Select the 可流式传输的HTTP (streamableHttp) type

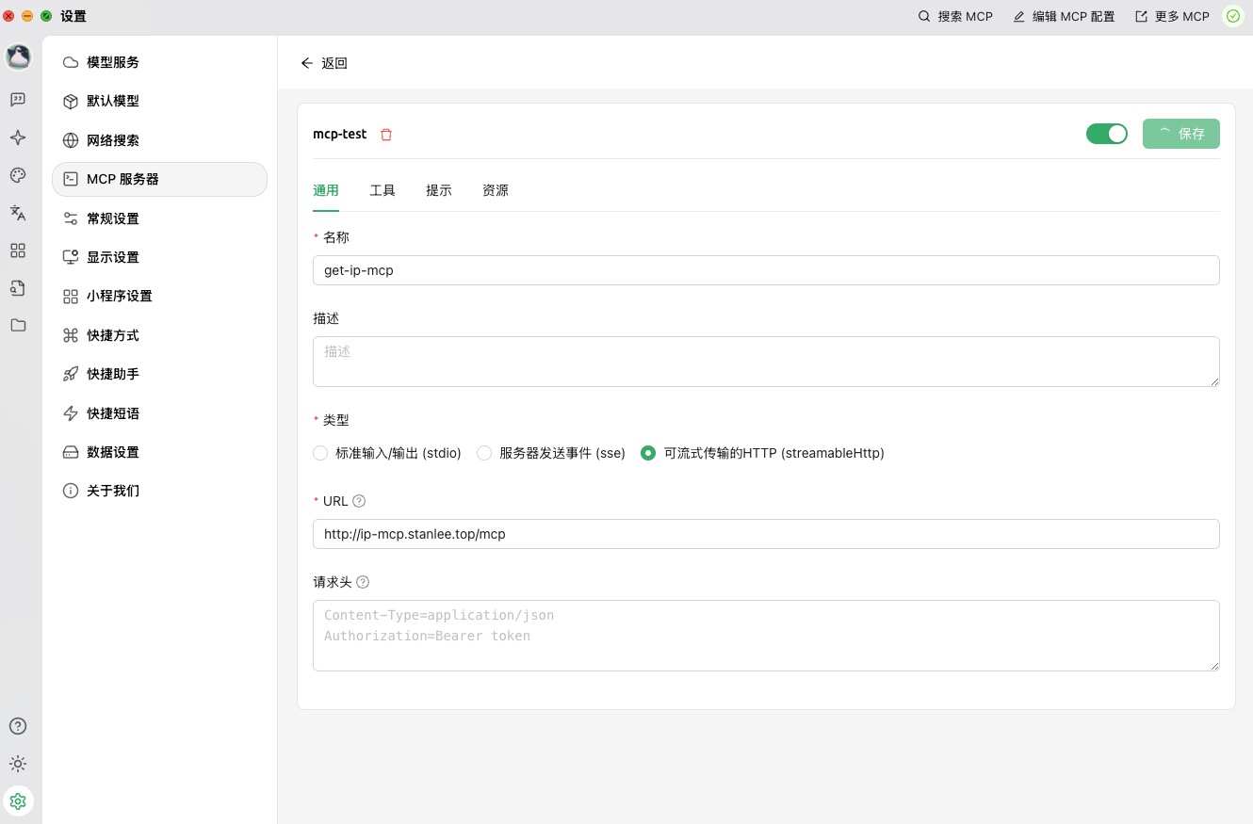762,453
